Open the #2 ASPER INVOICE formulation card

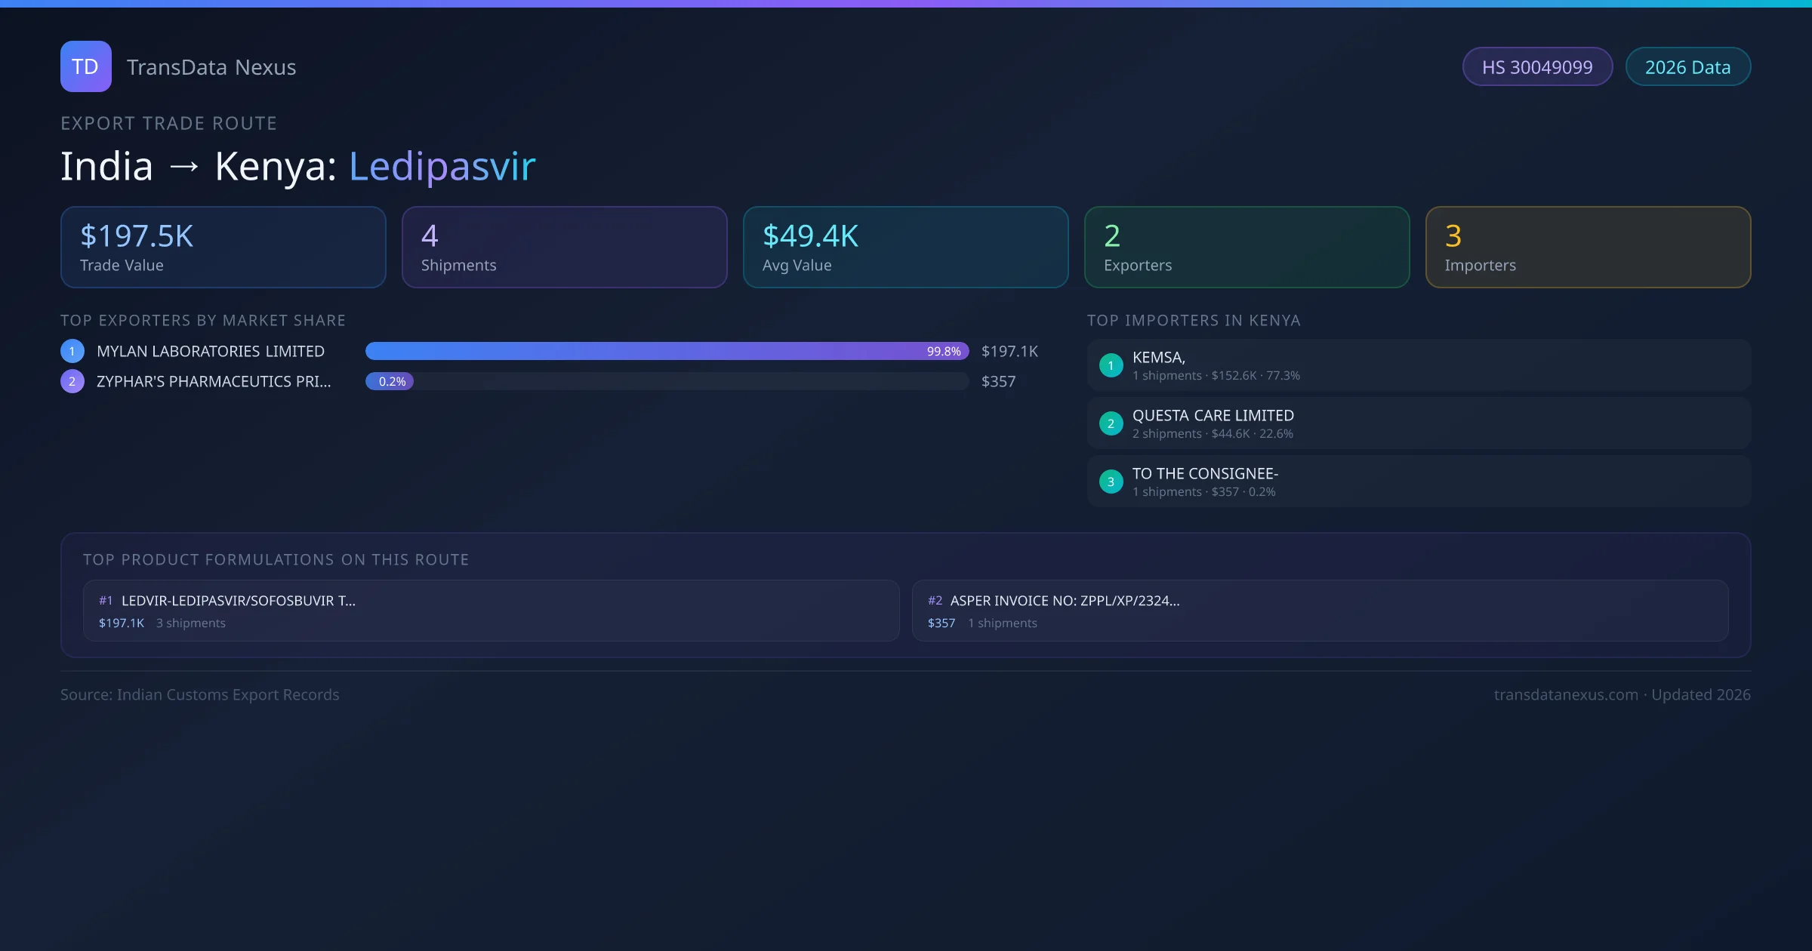(1319, 611)
